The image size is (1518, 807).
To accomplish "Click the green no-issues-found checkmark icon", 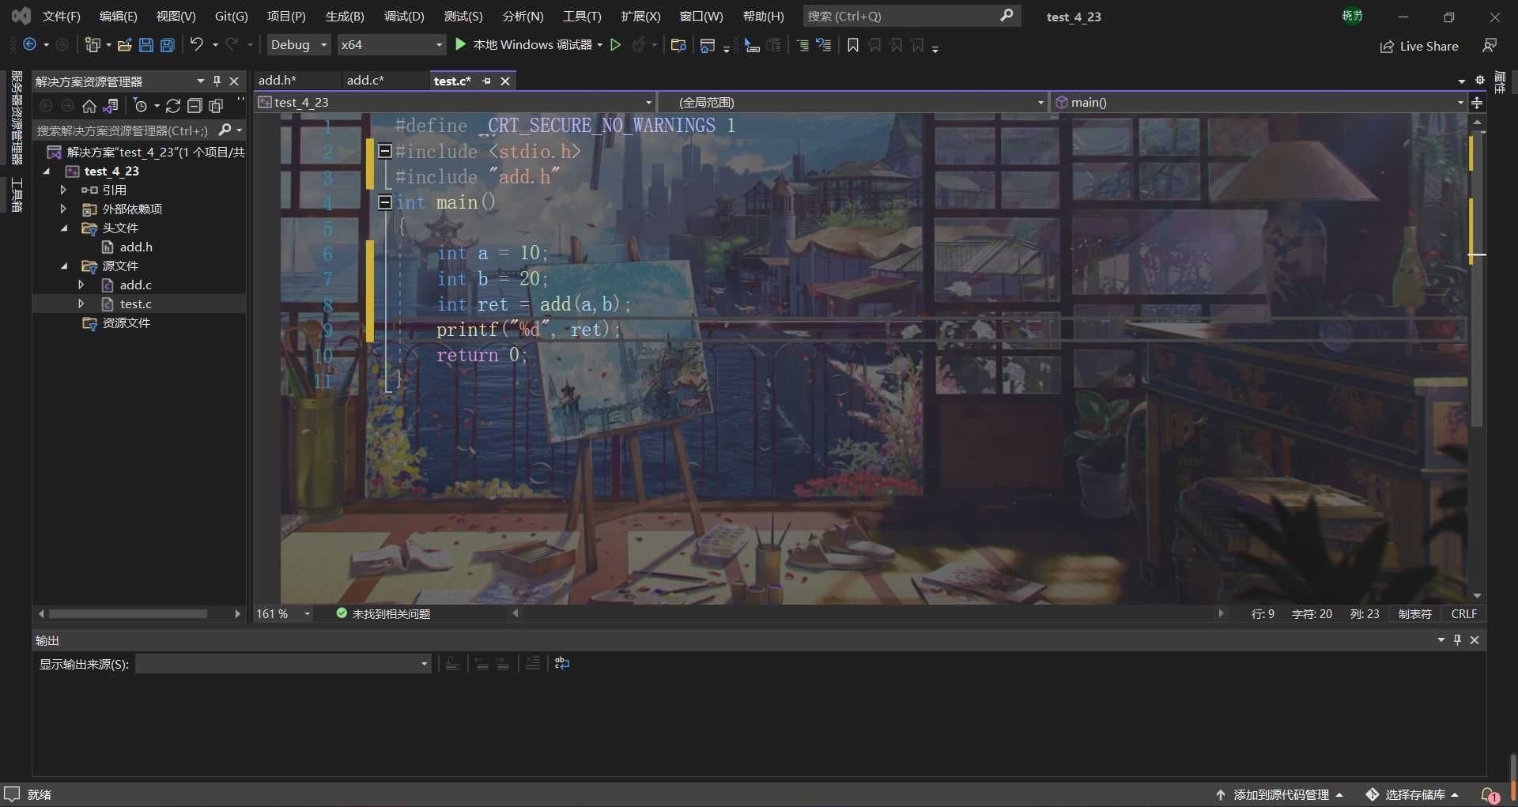I will click(x=342, y=613).
